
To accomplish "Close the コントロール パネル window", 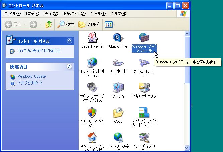I will click(185, 6).
